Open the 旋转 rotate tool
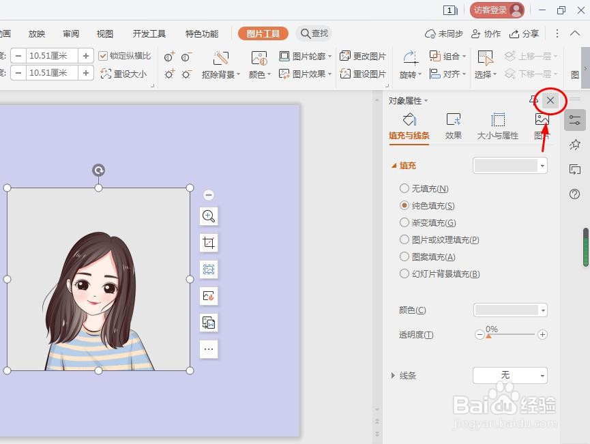Viewport: 590px width, 444px height. [409, 74]
